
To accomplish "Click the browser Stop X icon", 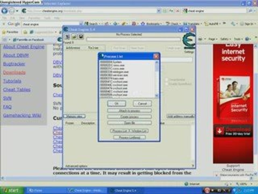I will click(x=178, y=11).
